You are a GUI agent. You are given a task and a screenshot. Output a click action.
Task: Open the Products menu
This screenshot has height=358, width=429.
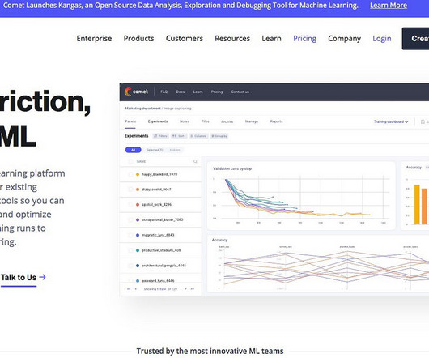(138, 39)
